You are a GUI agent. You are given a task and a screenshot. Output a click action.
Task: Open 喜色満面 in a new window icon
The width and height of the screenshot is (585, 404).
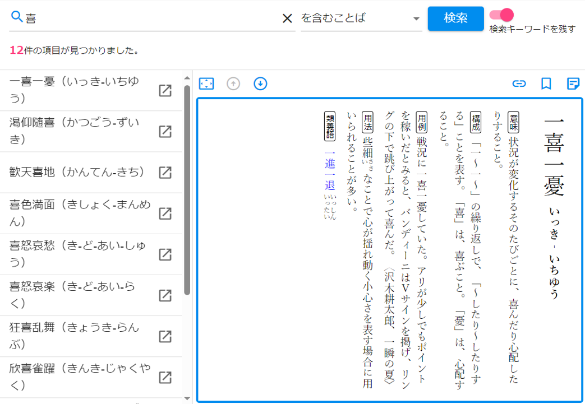165,213
